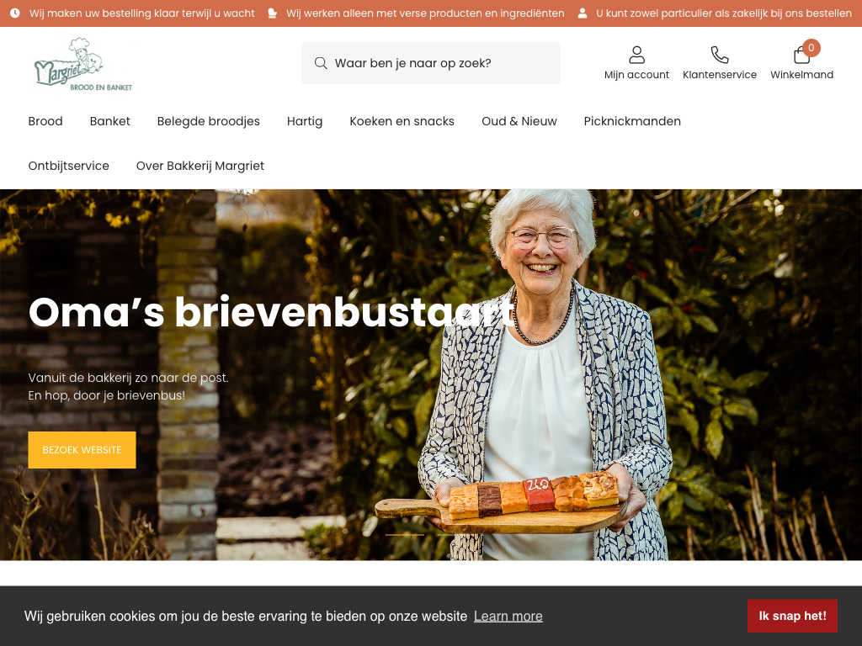This screenshot has width=862, height=646.
Task: Focus the Waar ben je naar op zoek field
Action: click(x=431, y=63)
